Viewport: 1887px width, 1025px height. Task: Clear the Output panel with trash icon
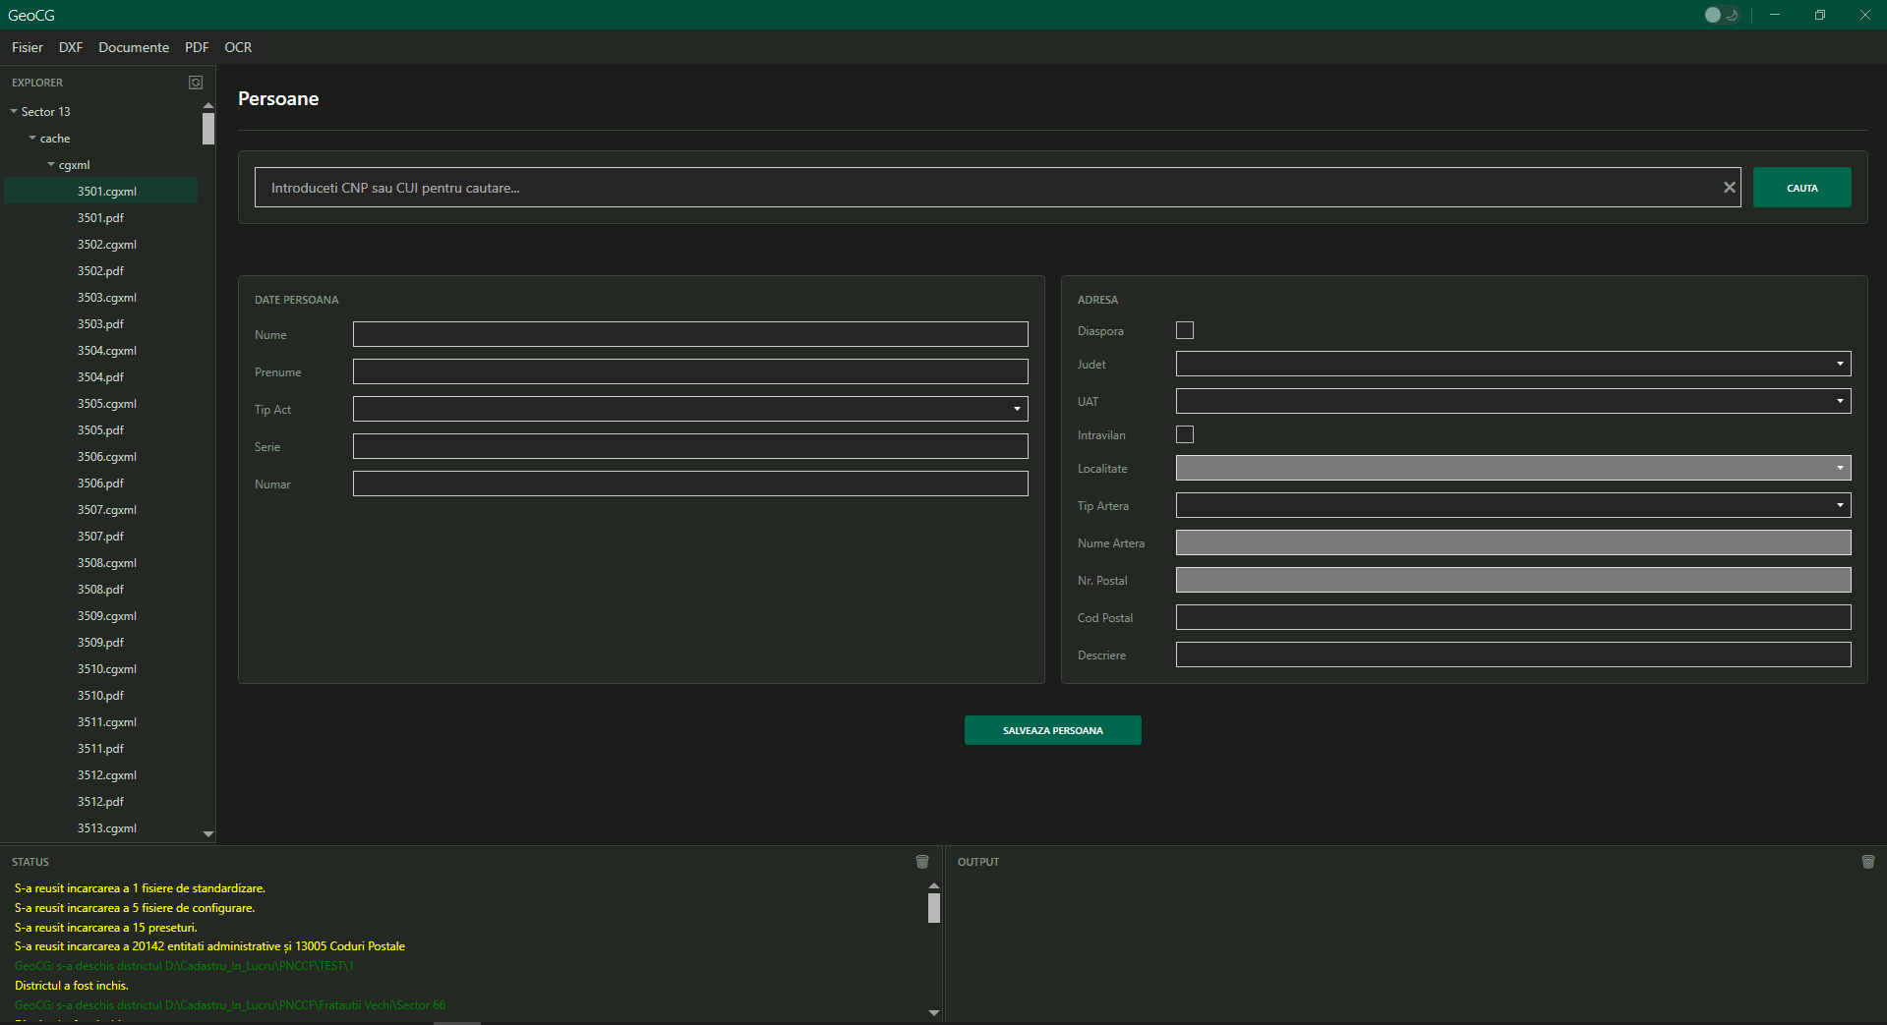coord(1867,862)
